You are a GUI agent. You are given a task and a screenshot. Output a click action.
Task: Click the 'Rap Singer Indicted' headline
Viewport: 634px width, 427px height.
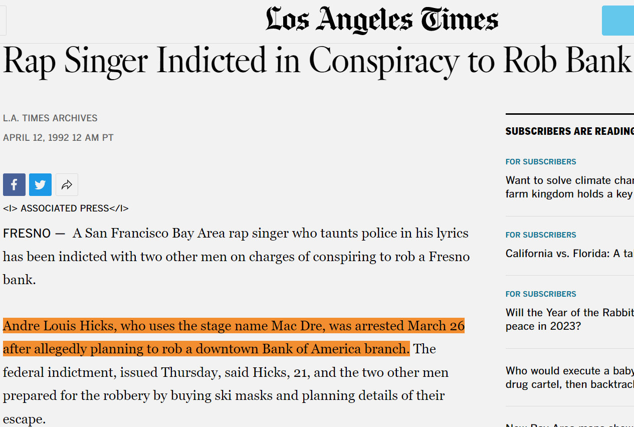click(317, 61)
